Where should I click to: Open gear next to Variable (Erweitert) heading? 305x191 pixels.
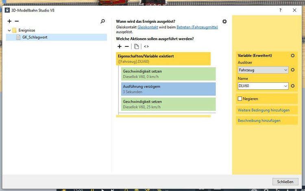[x=292, y=55]
